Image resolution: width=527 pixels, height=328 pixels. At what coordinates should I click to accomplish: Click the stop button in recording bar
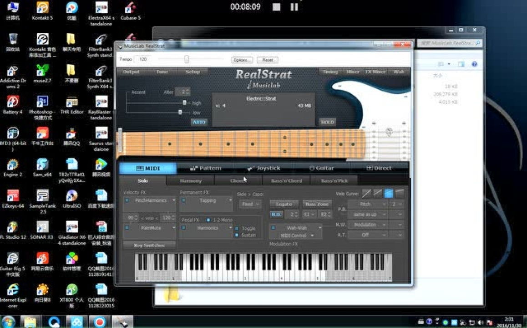[x=276, y=7]
